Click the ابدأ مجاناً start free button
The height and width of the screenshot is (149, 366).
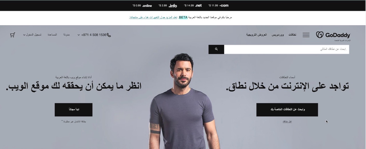point(73,110)
